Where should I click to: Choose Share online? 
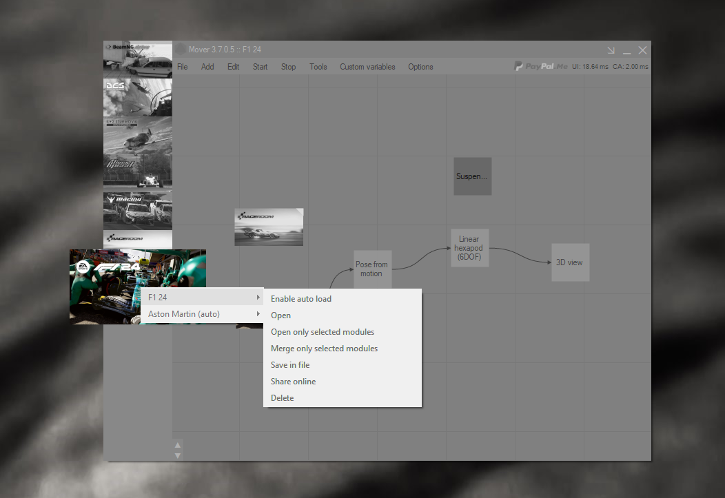[x=342, y=382]
